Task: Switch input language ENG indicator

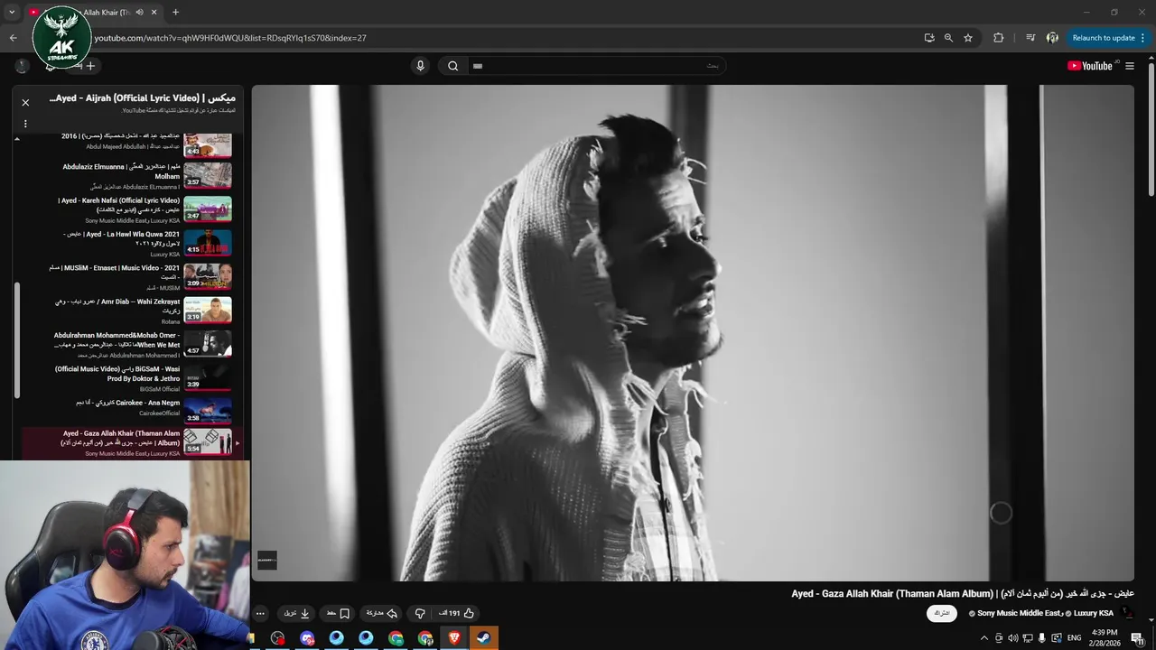Action: 1074,638
